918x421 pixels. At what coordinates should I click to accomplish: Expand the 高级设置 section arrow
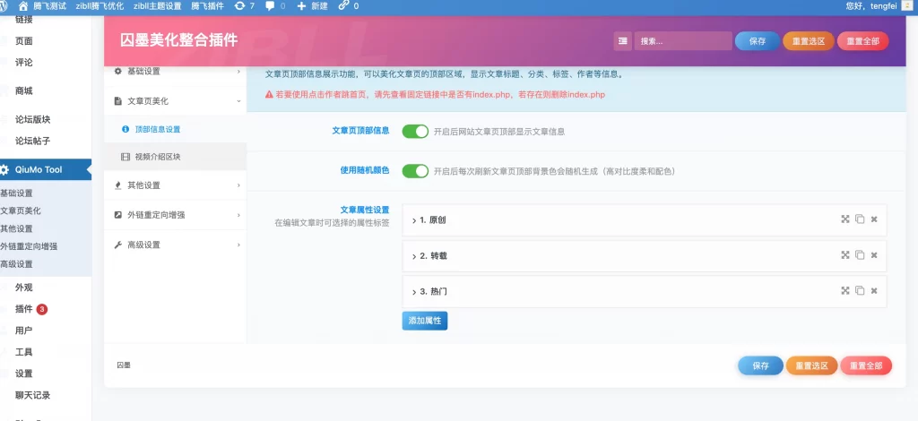[238, 245]
